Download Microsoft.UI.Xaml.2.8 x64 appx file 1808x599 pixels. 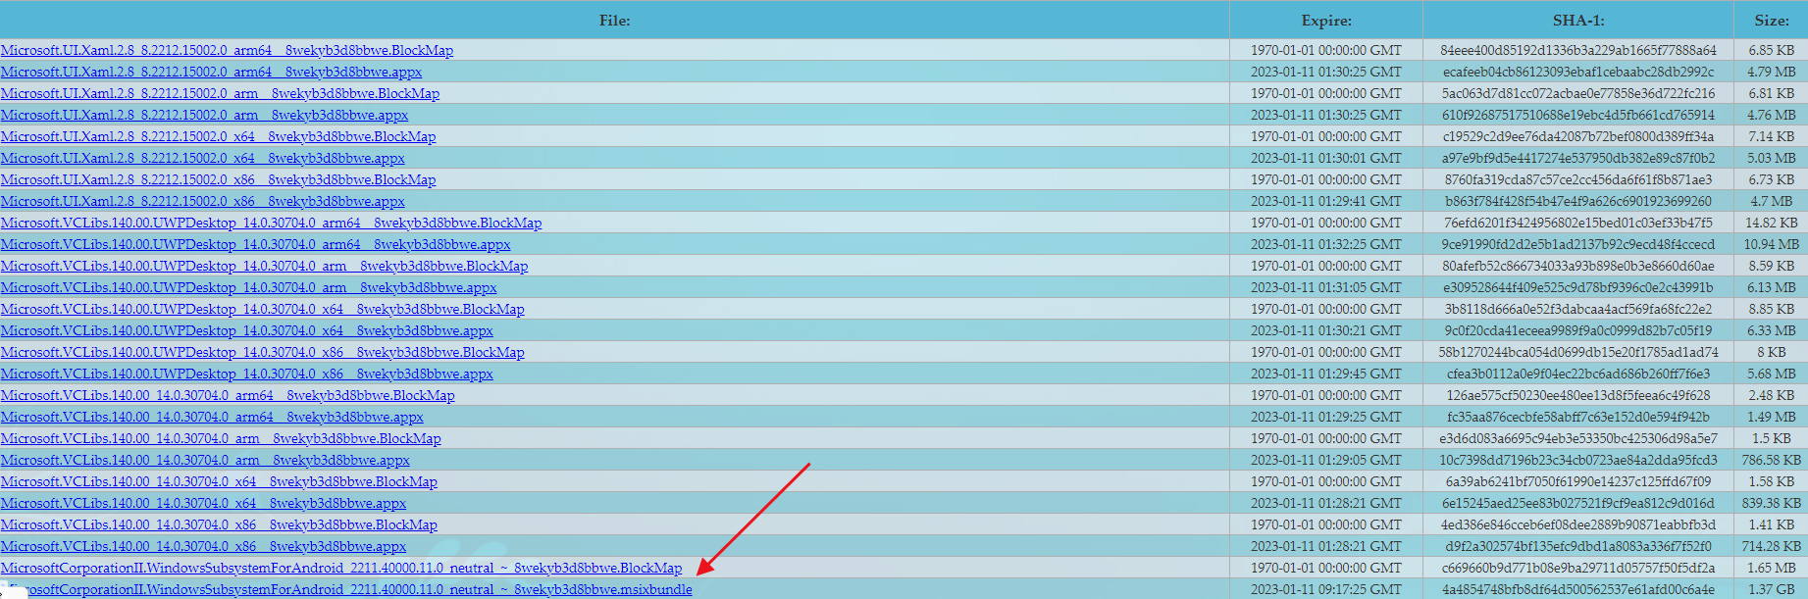click(202, 158)
